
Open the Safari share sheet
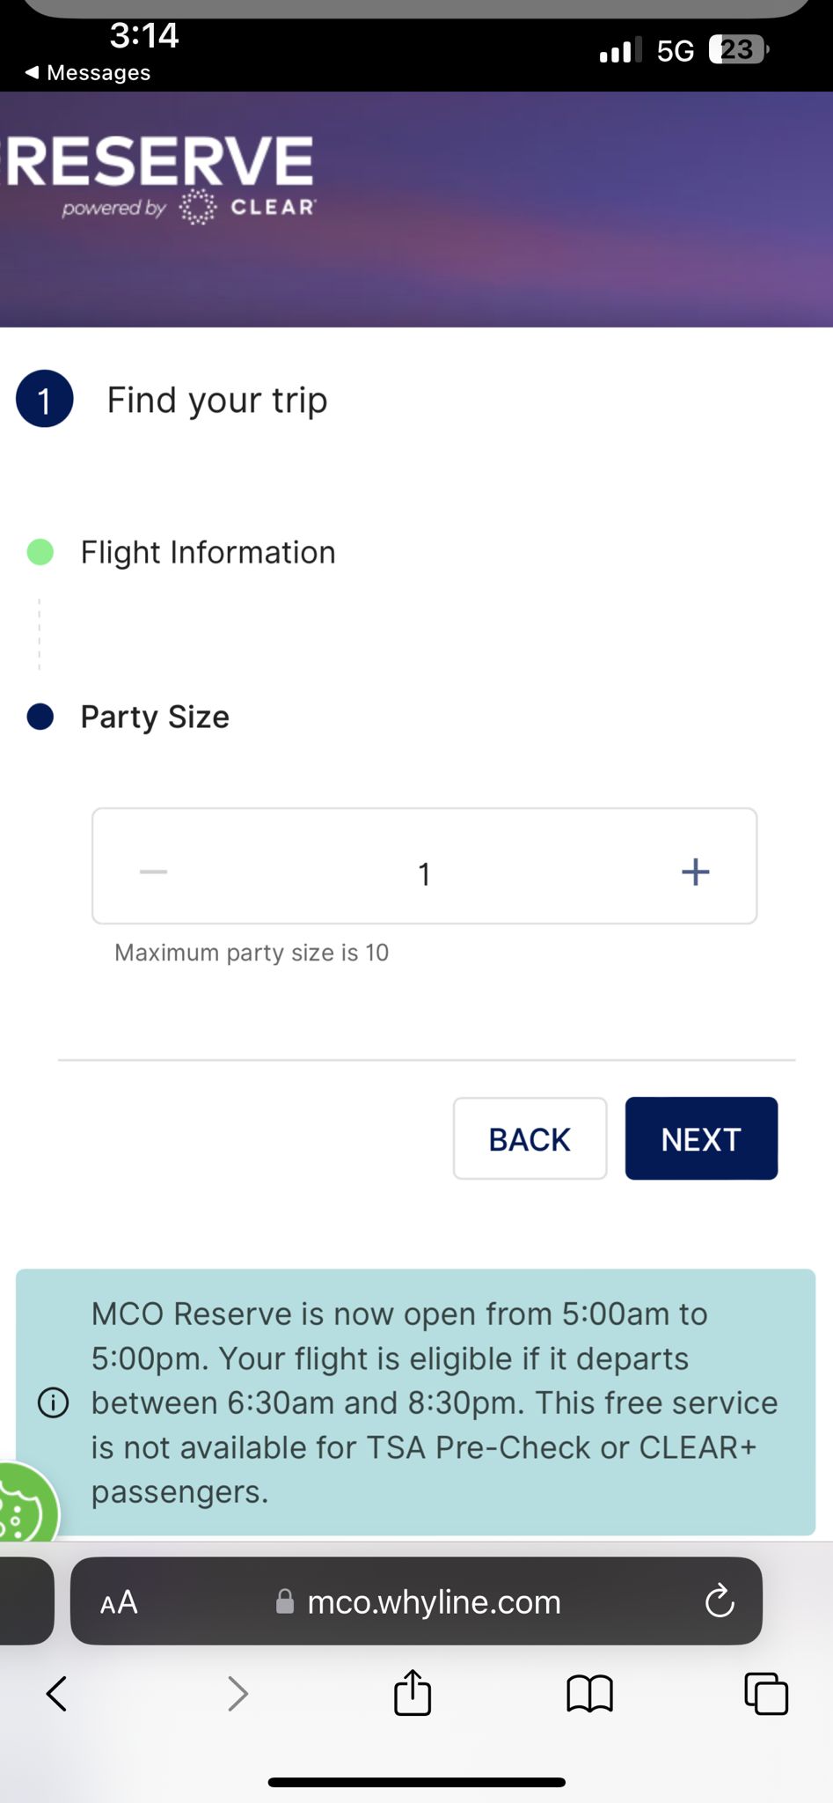point(413,1692)
